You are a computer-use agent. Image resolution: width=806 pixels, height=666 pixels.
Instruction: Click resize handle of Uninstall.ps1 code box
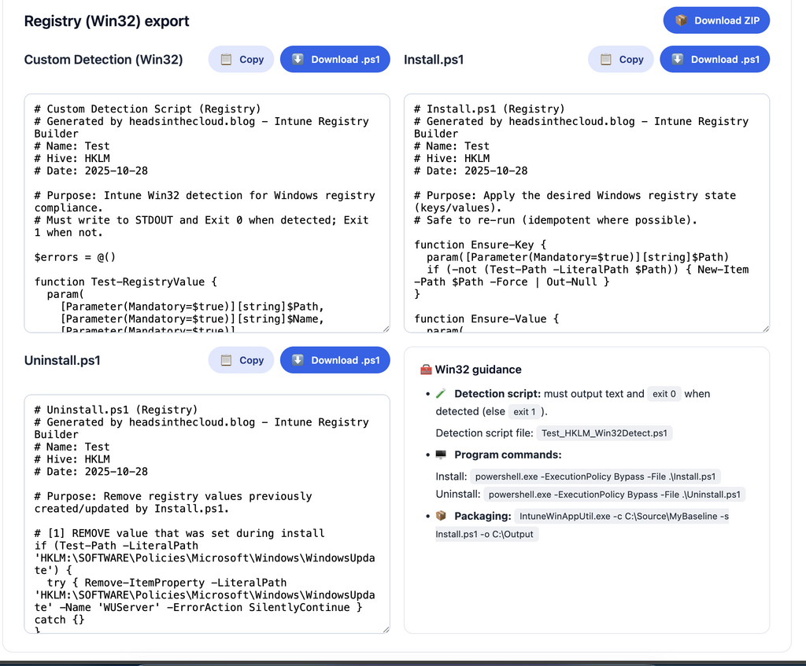point(385,628)
